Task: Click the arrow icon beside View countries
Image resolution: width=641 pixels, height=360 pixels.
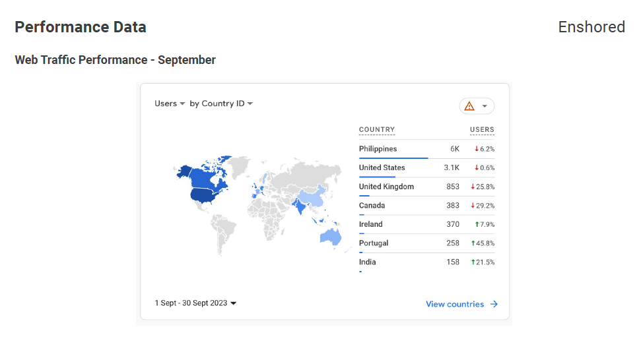Action: (494, 304)
